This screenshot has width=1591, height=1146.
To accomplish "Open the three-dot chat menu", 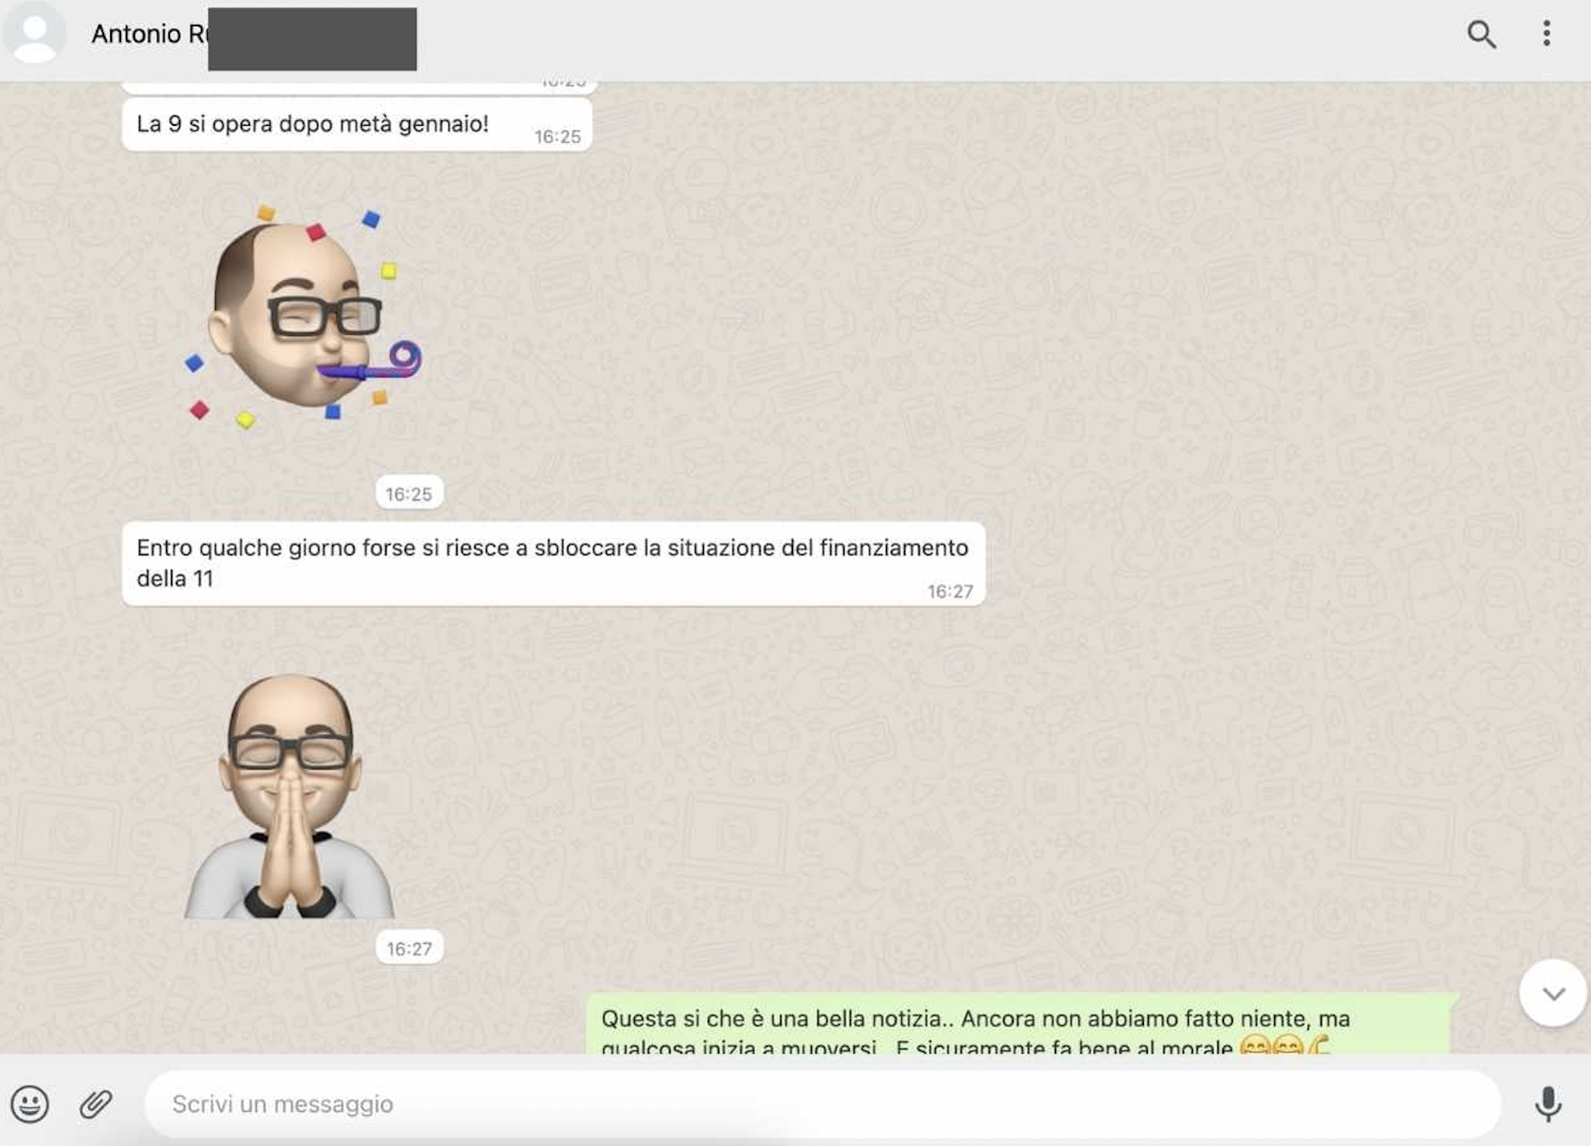I will click(1546, 33).
